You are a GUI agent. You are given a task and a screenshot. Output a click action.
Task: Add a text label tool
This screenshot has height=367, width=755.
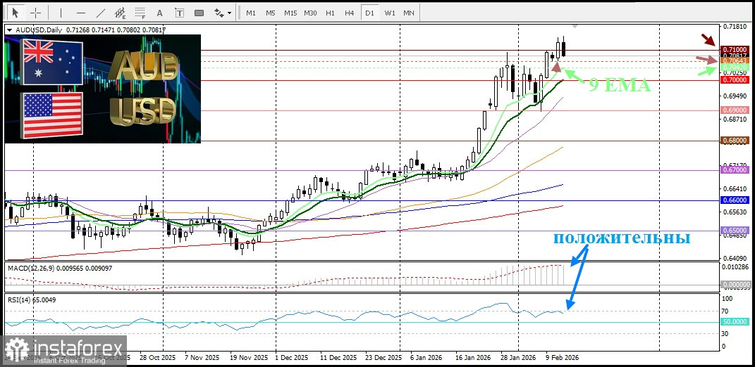pos(179,13)
